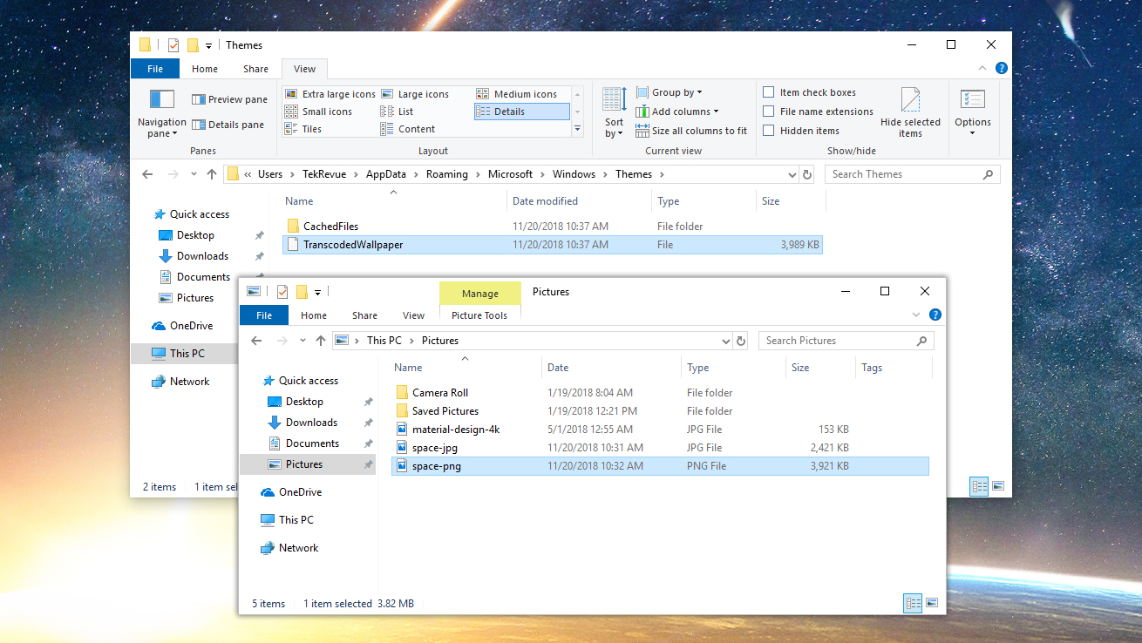Open the Group by dropdown
This screenshot has width=1142, height=643.
tap(669, 92)
